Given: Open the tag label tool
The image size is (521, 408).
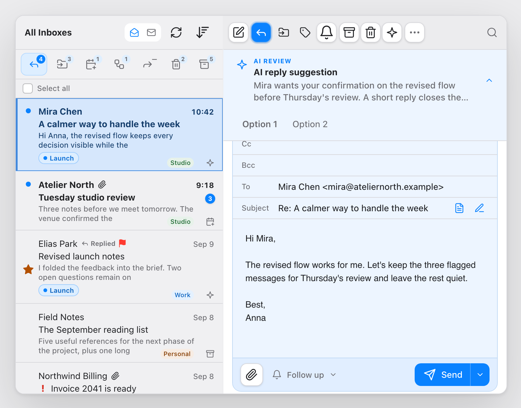Looking at the screenshot, I should click(305, 32).
